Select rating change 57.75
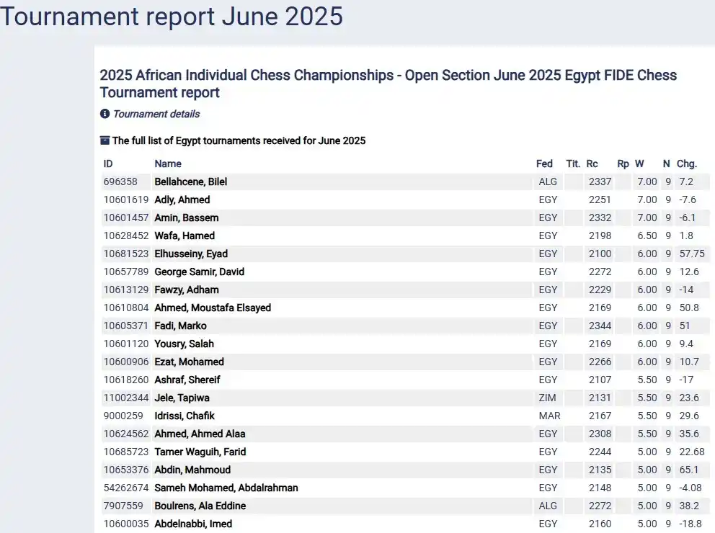This screenshot has height=533, width=715. (x=692, y=254)
